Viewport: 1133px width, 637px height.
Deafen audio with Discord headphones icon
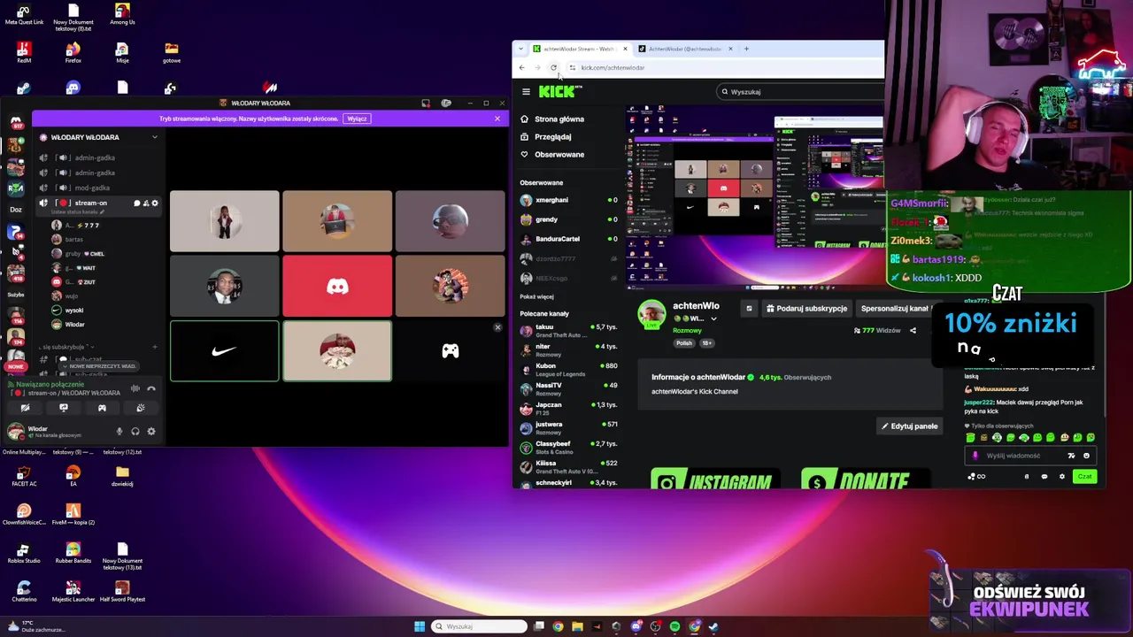click(135, 432)
